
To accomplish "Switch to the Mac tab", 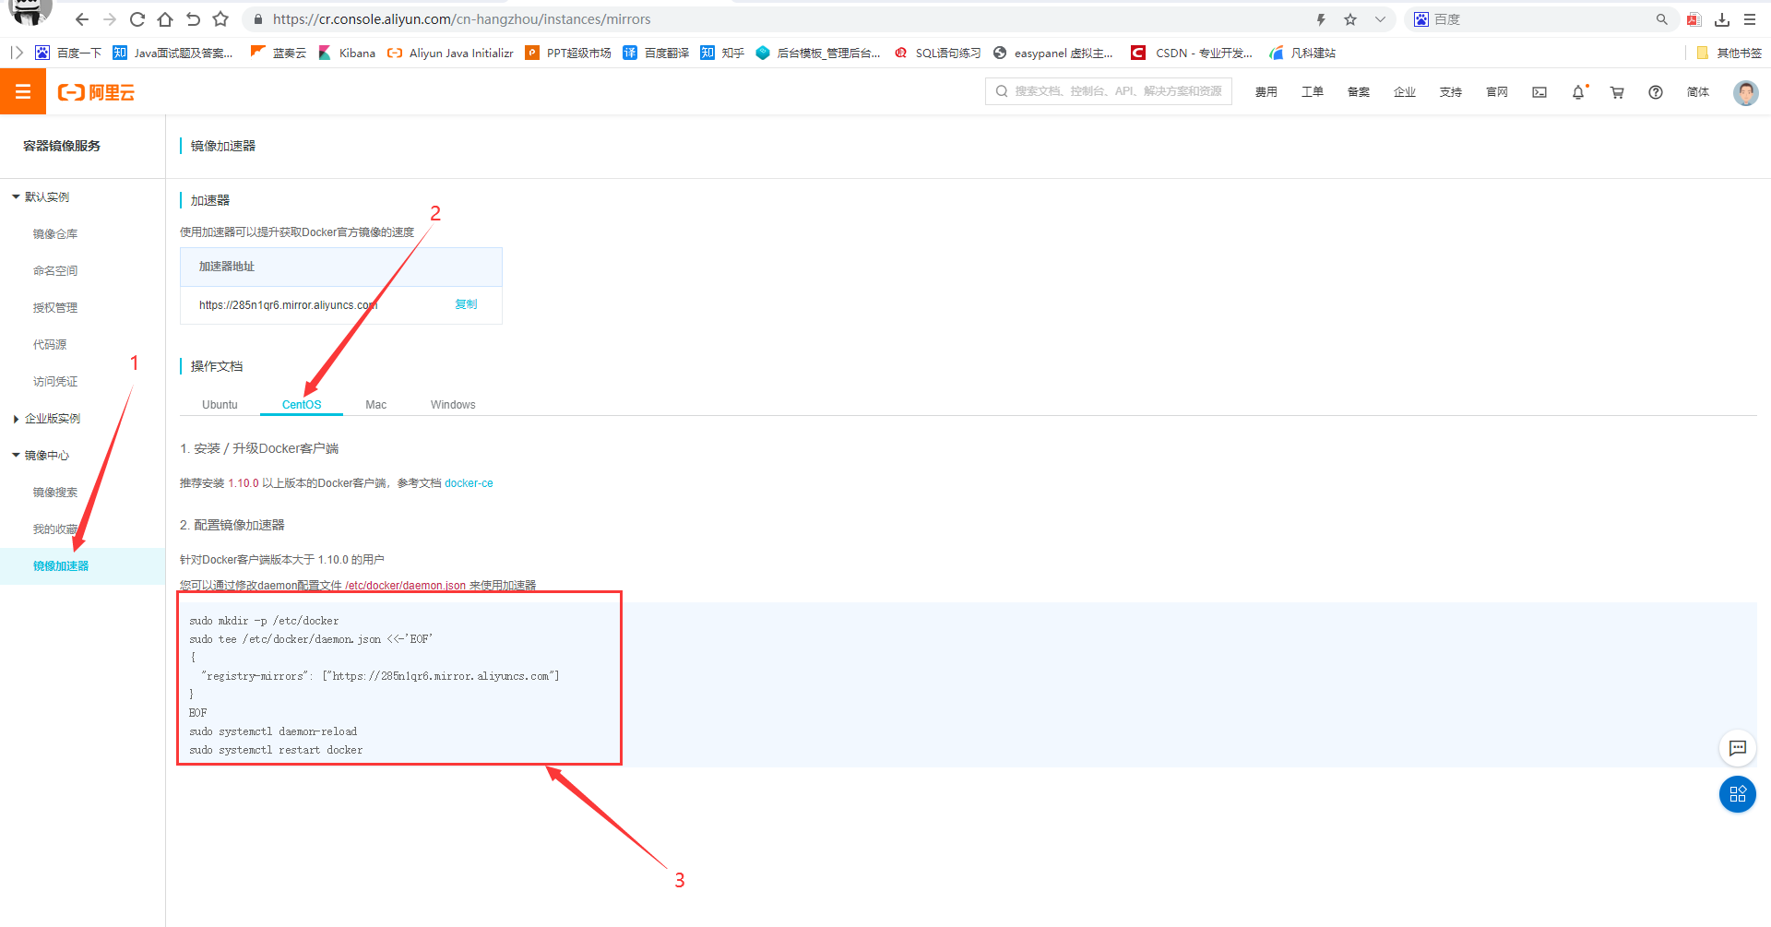I will [x=376, y=405].
